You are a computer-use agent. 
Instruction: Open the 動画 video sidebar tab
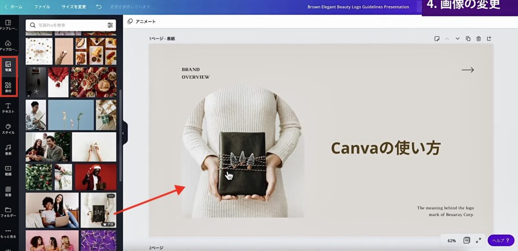[x=8, y=171]
